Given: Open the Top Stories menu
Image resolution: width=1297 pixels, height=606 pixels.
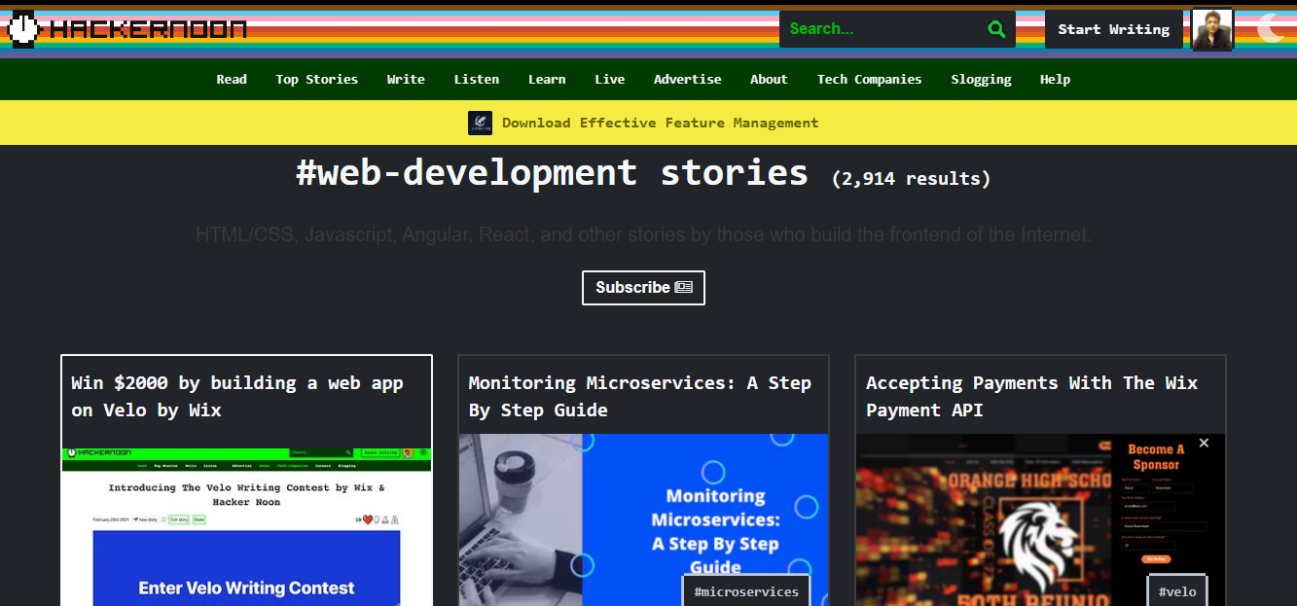Looking at the screenshot, I should (x=317, y=80).
